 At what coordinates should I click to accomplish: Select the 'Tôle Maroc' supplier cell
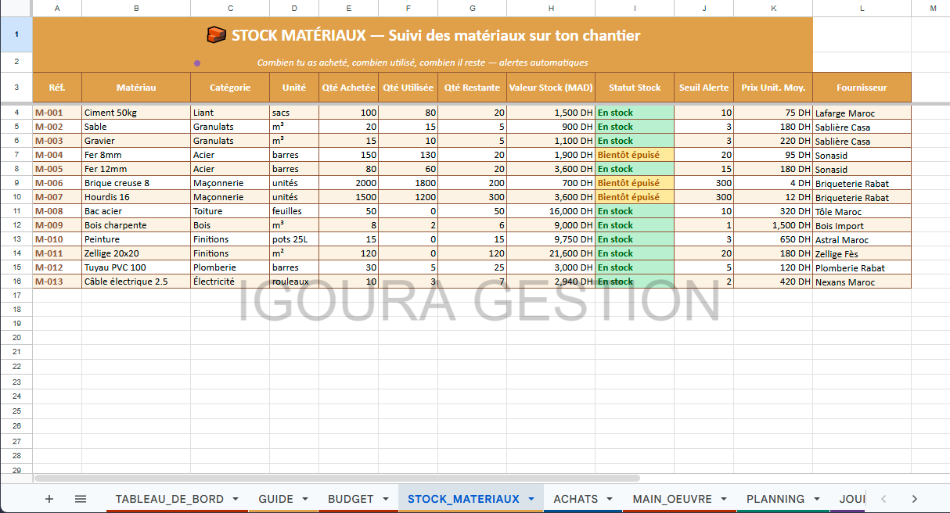pyautogui.click(x=862, y=211)
